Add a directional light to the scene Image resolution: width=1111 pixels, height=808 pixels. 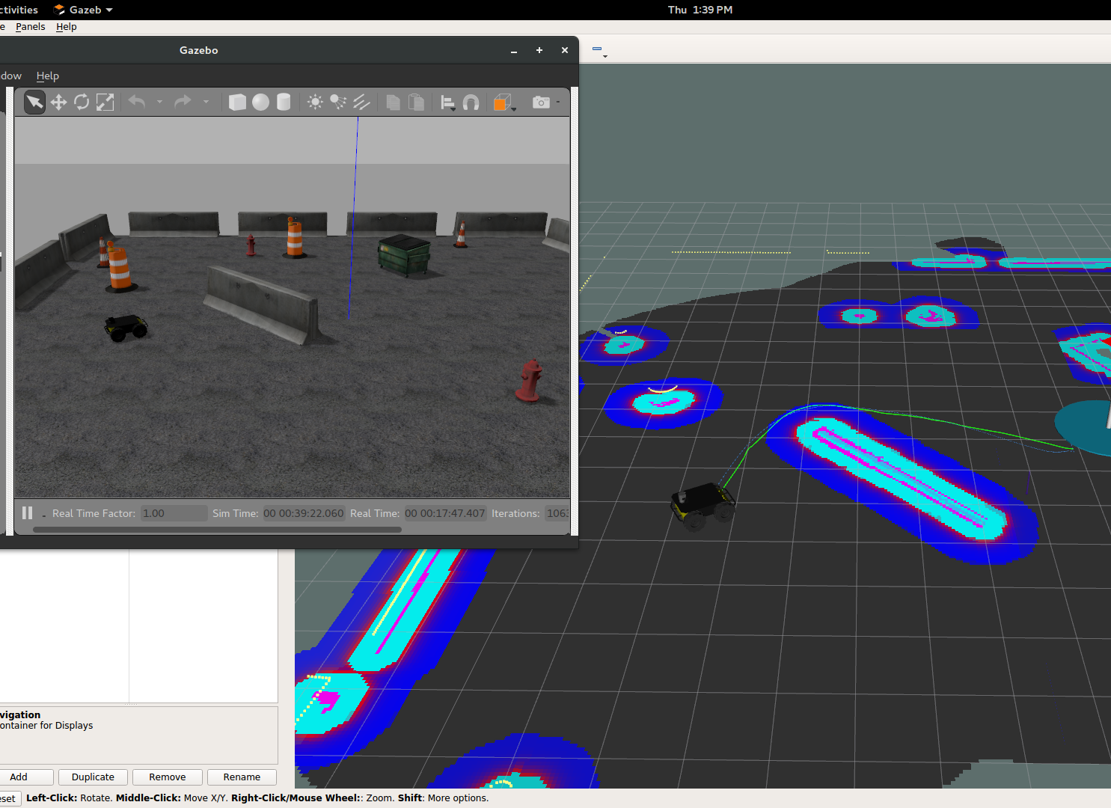tap(361, 102)
